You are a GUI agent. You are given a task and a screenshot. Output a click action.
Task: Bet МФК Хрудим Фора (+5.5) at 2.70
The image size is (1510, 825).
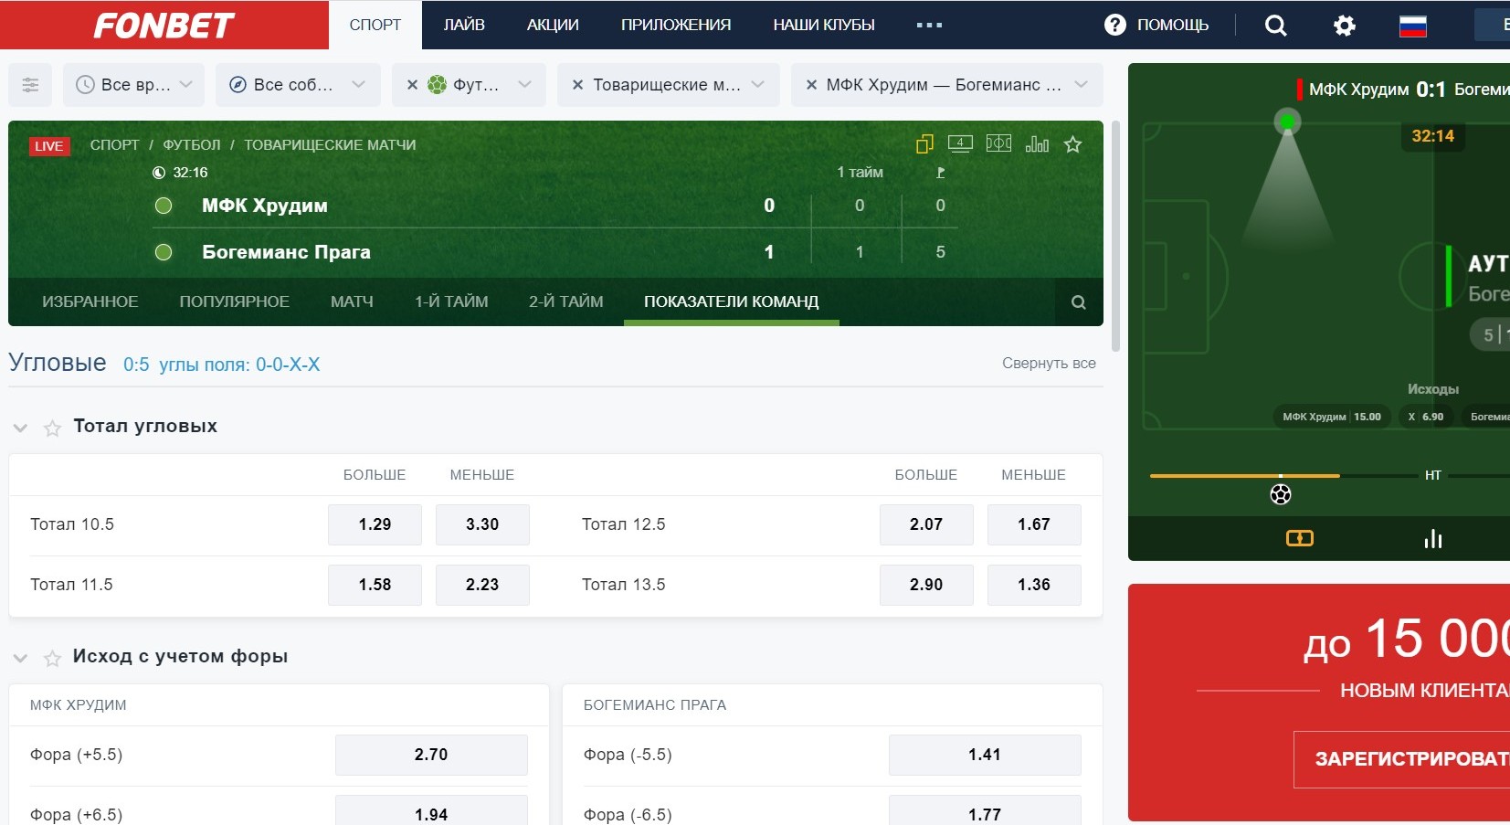coord(431,755)
